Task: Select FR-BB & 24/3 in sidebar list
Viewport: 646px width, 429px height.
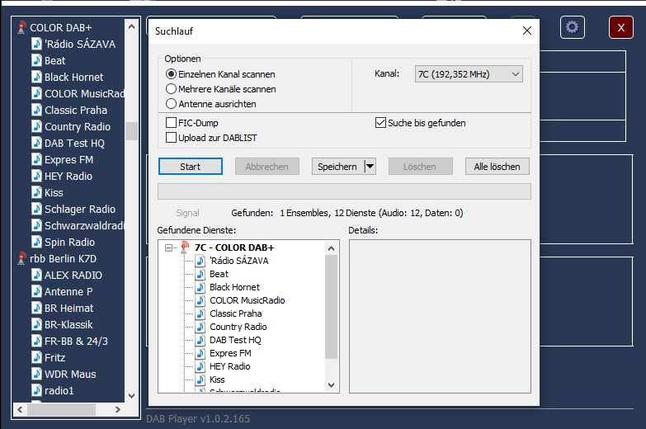Action: tap(76, 342)
